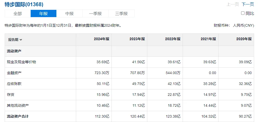Select the 2022年报 column header
Screen dimensions: 258x122
coord(173,39)
